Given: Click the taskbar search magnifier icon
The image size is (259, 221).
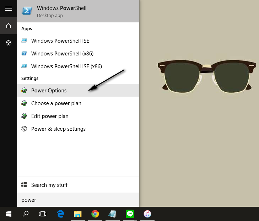Looking at the screenshot, I should (26, 214).
